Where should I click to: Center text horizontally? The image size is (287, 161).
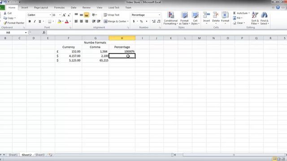pos(82,21)
